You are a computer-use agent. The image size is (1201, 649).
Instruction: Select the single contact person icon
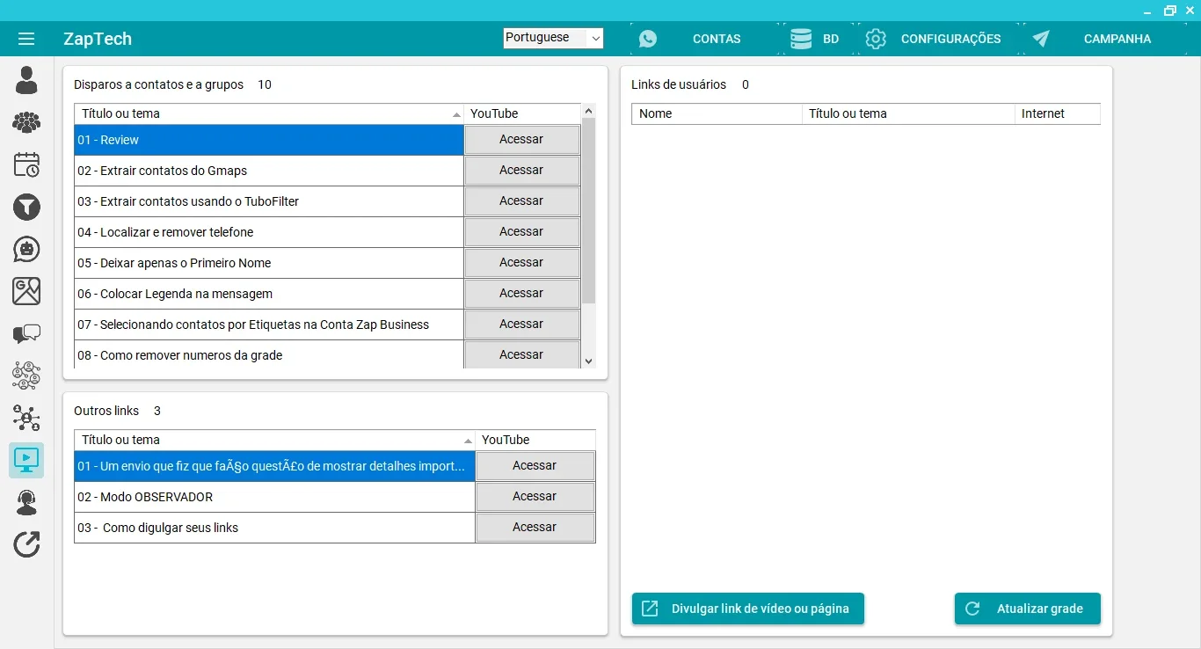coord(26,80)
